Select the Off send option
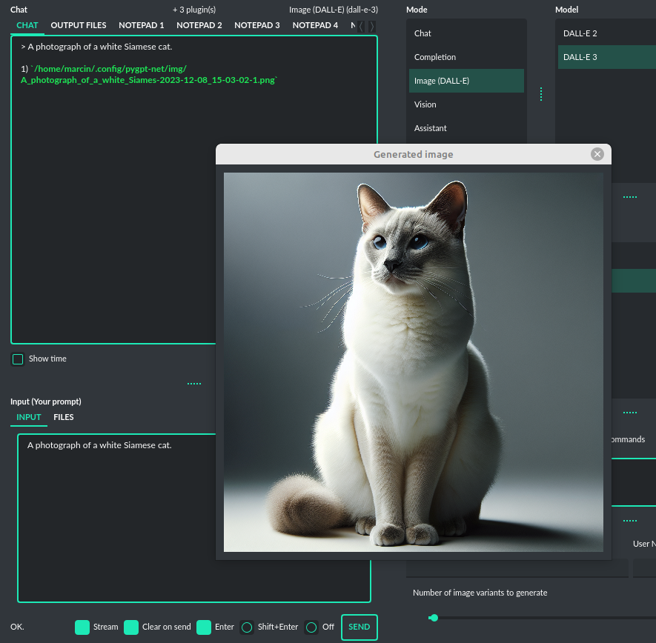Image resolution: width=656 pixels, height=643 pixels. [x=312, y=627]
